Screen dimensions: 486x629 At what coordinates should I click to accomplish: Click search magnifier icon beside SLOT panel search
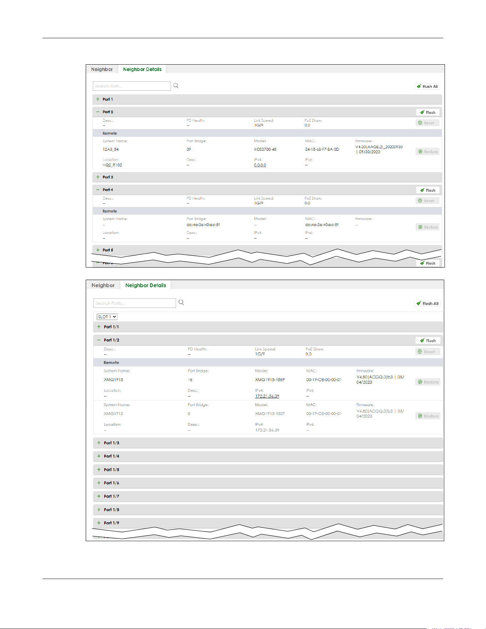click(x=181, y=303)
